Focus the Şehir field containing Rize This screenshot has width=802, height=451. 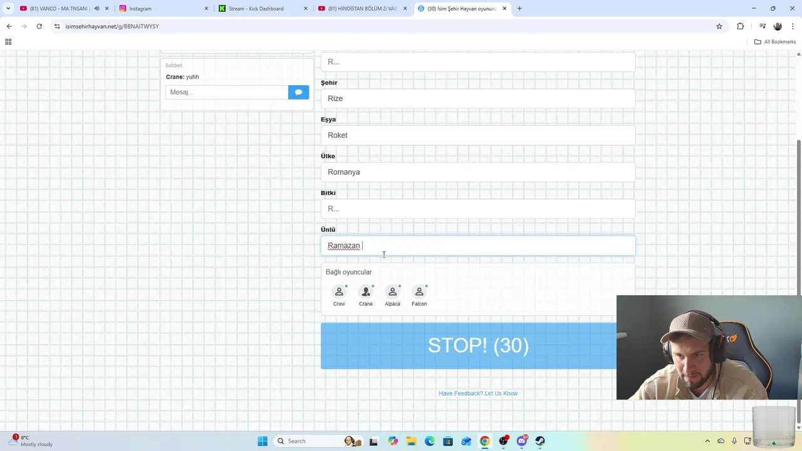(x=478, y=98)
